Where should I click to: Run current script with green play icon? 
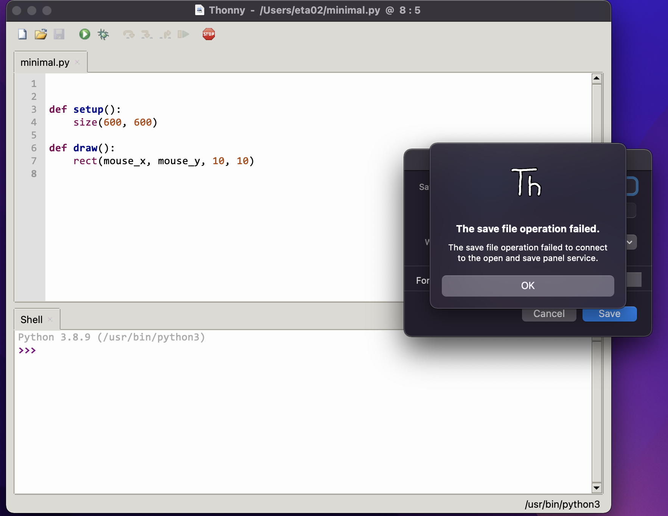click(x=85, y=34)
